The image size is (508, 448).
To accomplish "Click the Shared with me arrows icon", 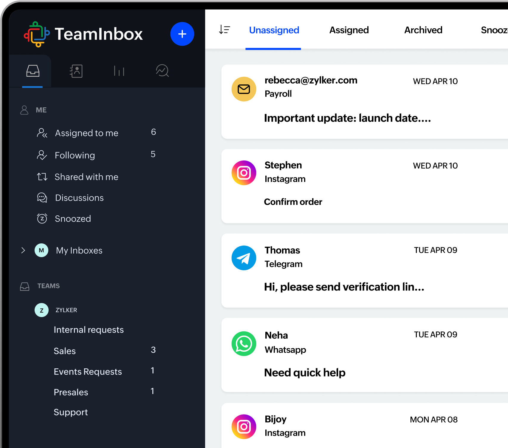I will (42, 177).
